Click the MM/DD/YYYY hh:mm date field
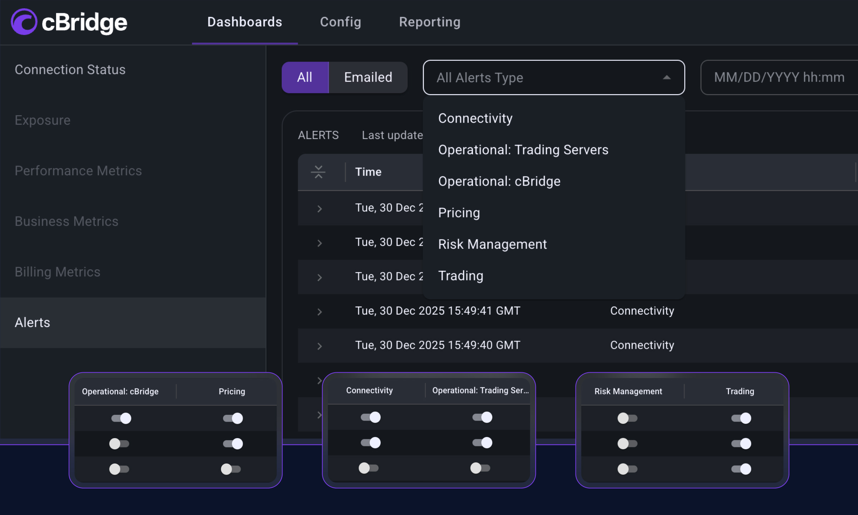Screen dimensions: 858x515 (779, 78)
